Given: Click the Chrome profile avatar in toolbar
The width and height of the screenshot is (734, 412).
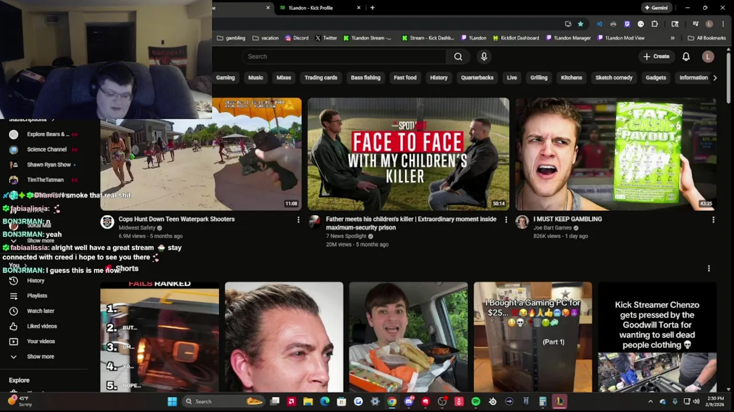Looking at the screenshot, I should (709, 24).
